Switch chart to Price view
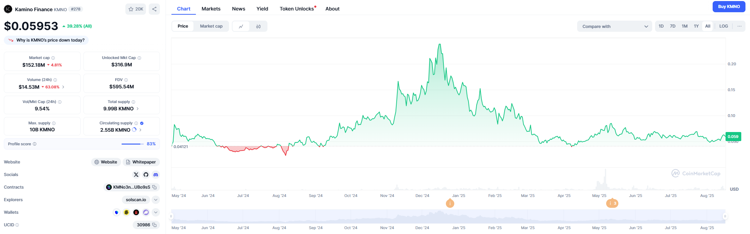Image resolution: width=750 pixels, height=234 pixels. pos(183,26)
